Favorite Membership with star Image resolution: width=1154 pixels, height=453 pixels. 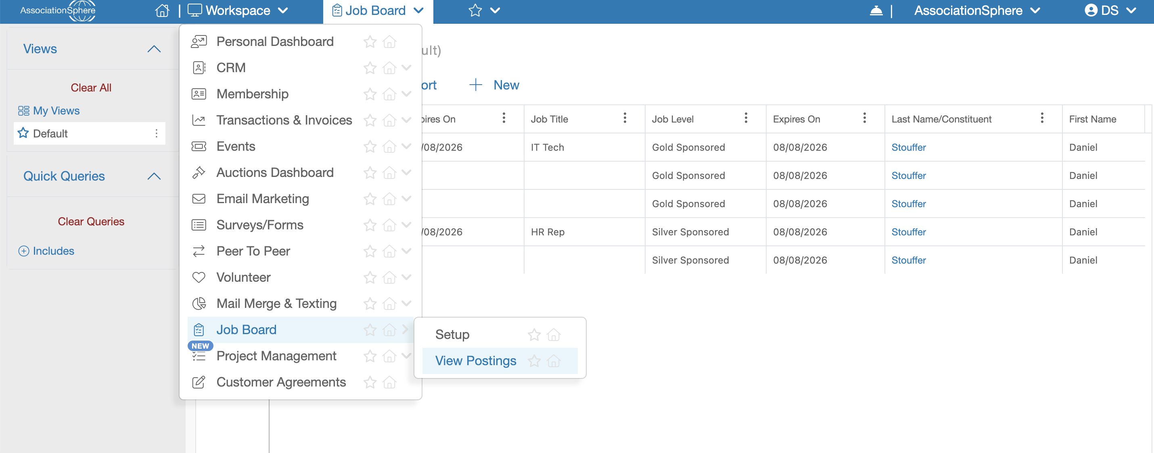370,94
